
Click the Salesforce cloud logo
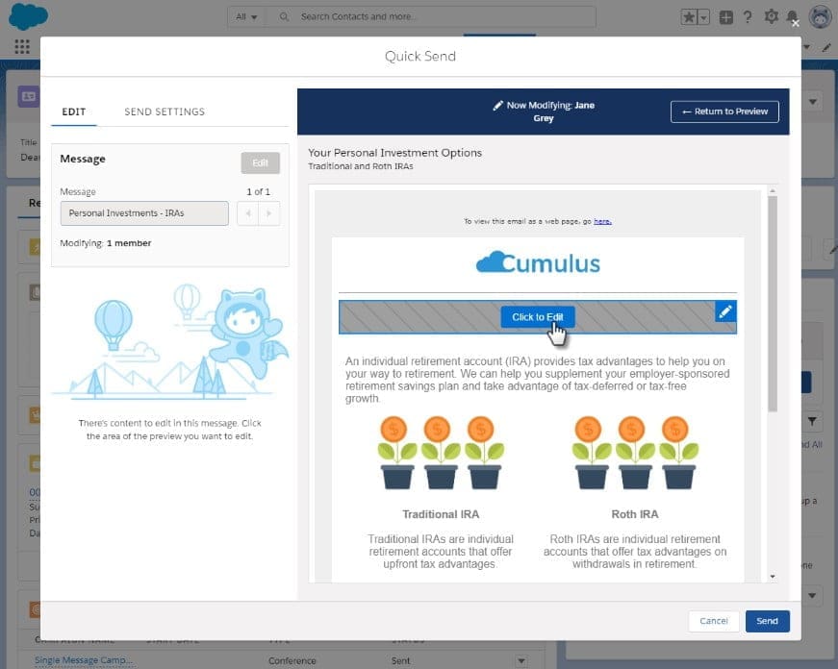[28, 16]
